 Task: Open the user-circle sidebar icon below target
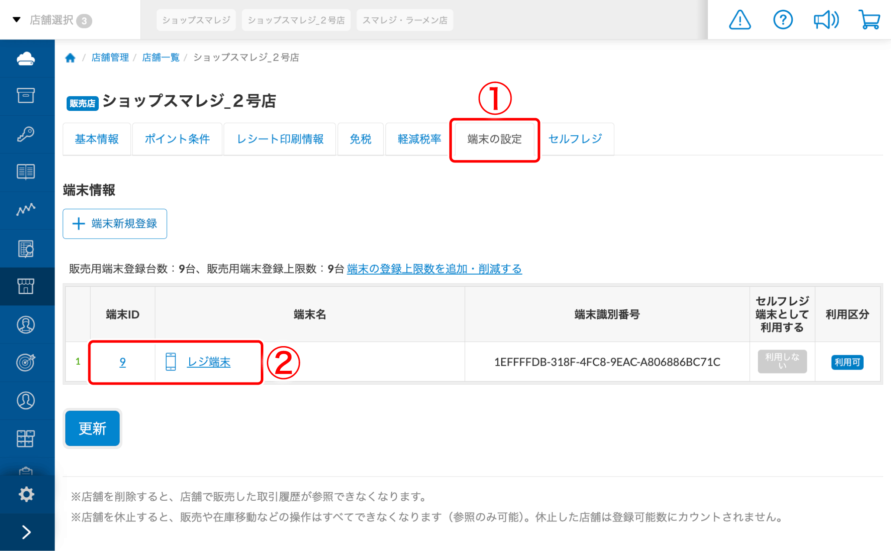[26, 401]
